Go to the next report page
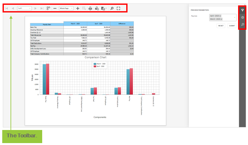 [35, 8]
